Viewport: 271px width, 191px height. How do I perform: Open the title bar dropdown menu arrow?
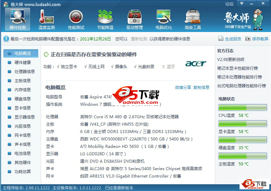[242, 3]
